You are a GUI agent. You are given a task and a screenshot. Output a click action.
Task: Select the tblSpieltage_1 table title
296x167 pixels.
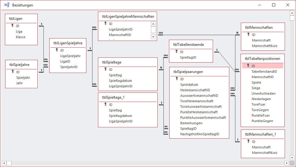click(x=113, y=97)
